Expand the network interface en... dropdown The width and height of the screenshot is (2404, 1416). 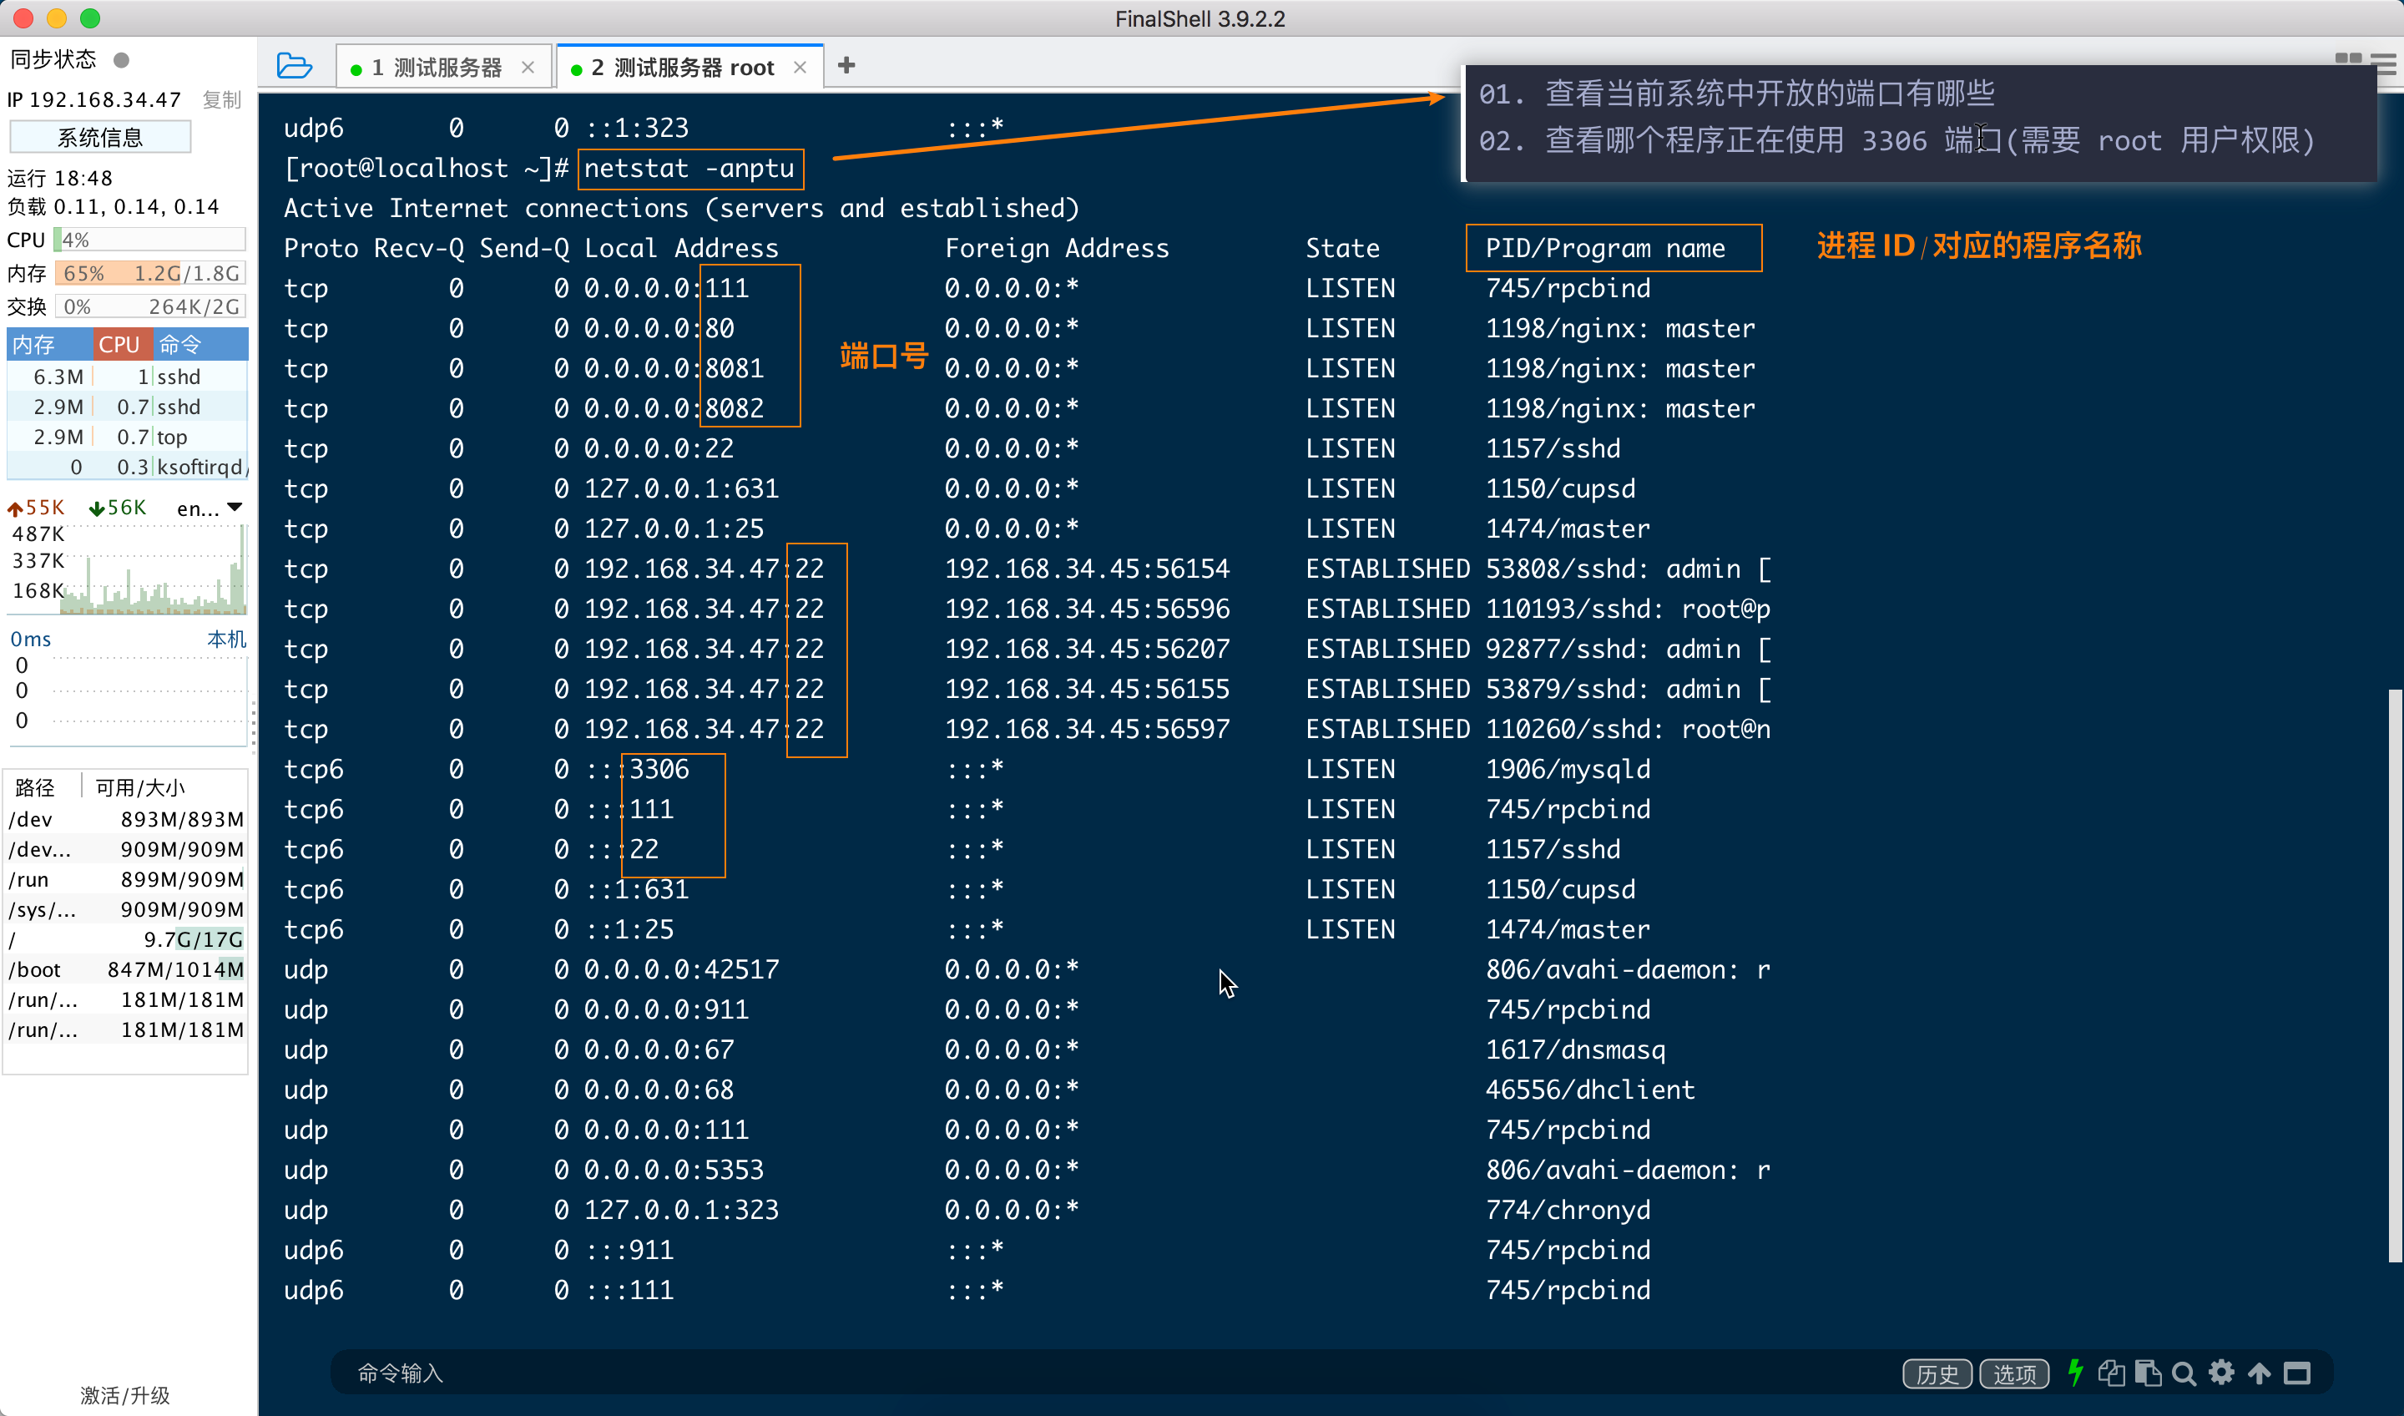coord(235,508)
